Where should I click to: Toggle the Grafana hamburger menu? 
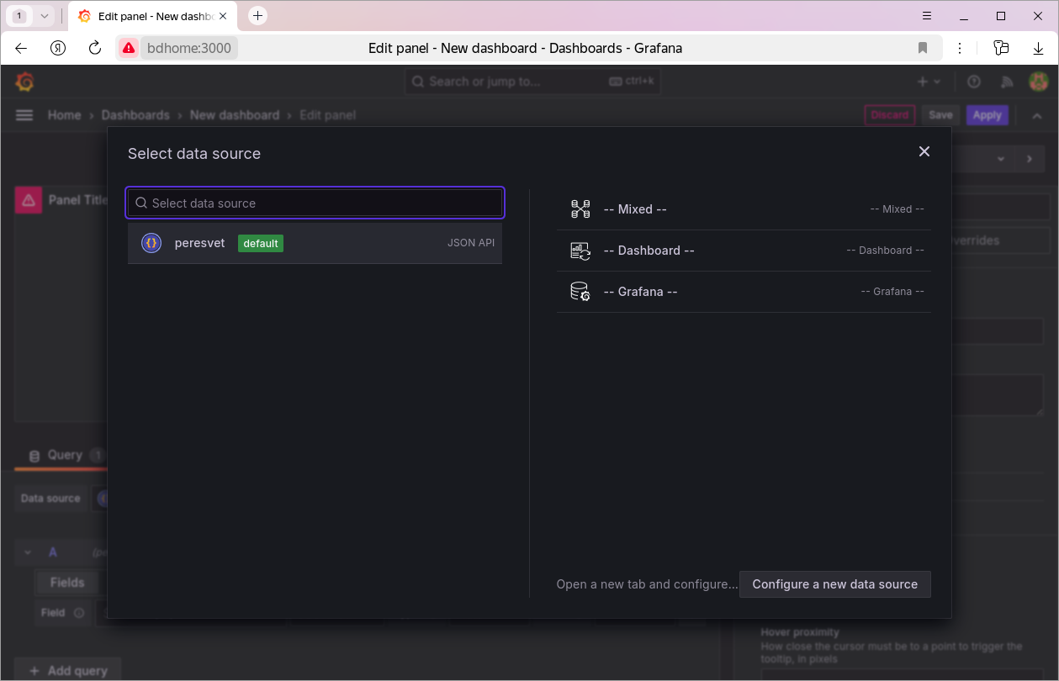24,115
